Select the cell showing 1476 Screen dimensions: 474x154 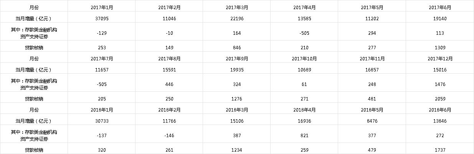[440, 84]
